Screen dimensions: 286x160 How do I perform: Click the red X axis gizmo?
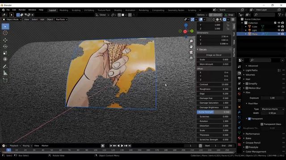pos(185,32)
